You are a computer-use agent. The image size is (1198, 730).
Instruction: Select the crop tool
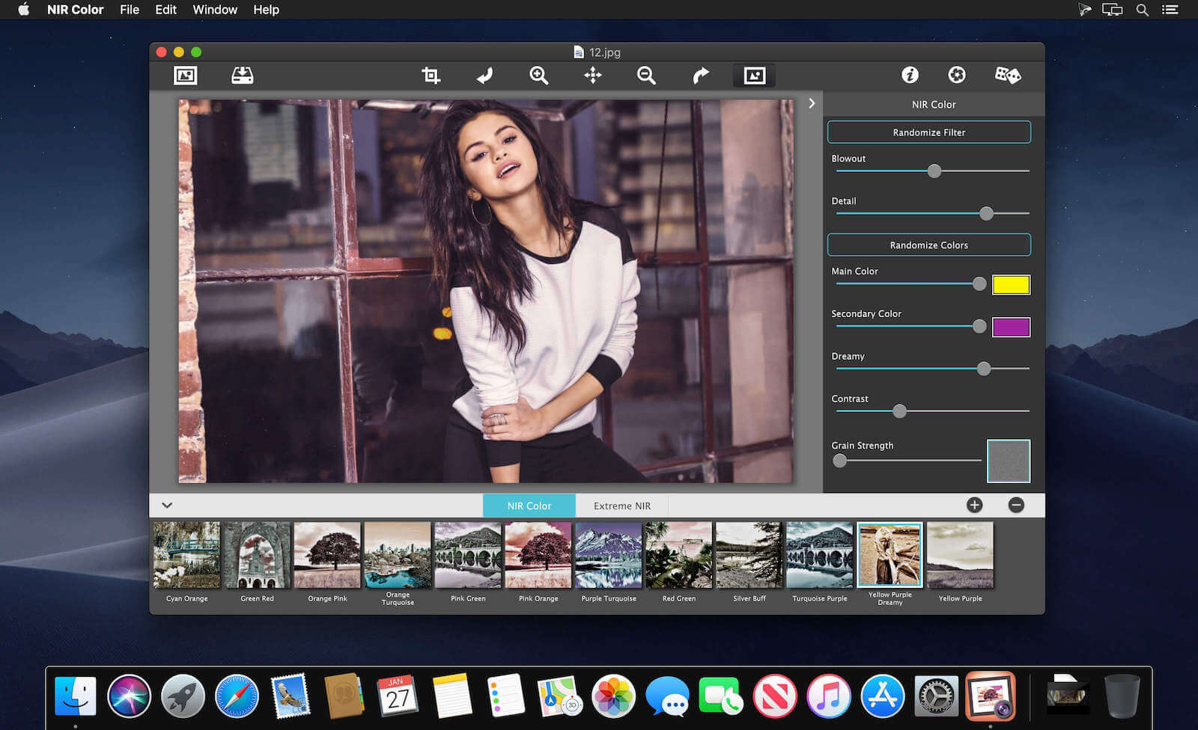(x=431, y=76)
